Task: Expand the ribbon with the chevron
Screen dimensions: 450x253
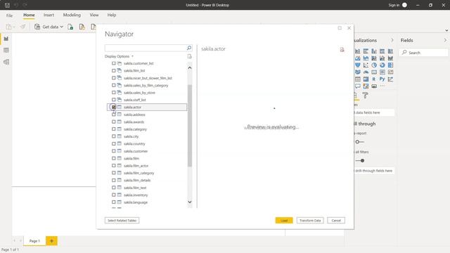Action: [446, 30]
